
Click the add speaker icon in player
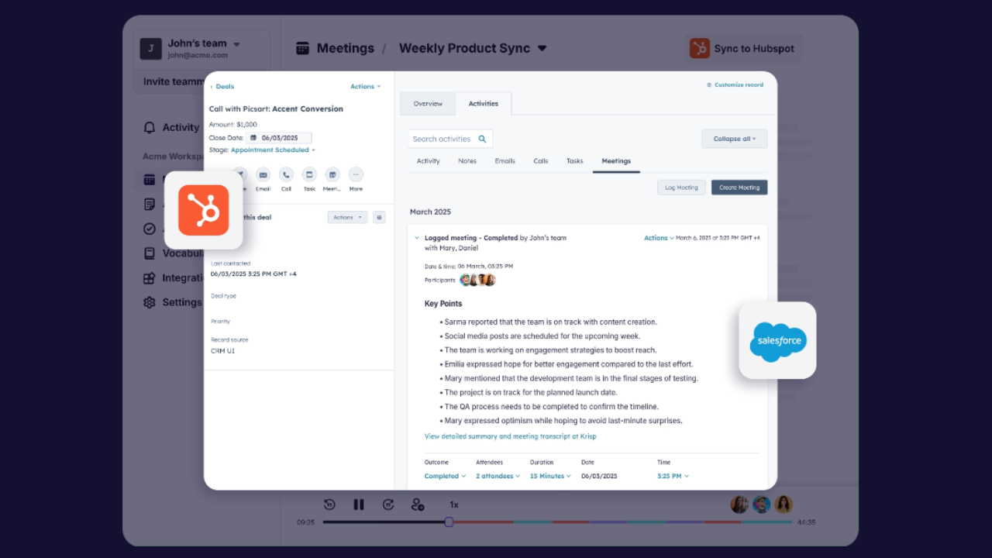click(418, 505)
